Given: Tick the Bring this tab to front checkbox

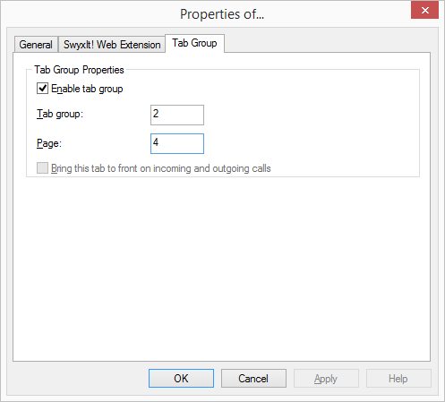Looking at the screenshot, I should coord(42,168).
